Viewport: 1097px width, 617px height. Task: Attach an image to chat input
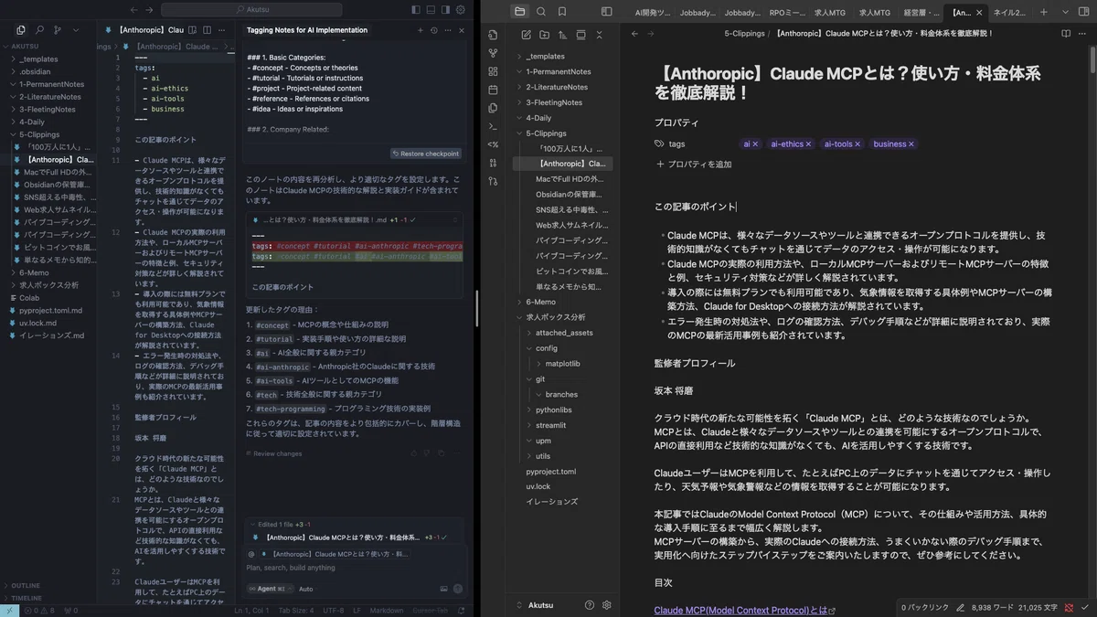444,589
